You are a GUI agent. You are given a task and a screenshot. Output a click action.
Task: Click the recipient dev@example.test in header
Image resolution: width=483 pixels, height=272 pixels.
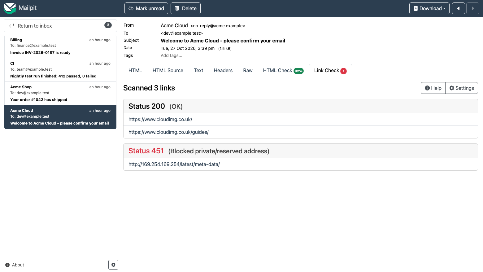tap(182, 33)
